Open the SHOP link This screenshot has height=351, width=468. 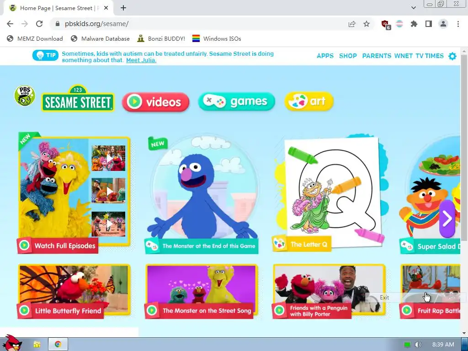[348, 56]
